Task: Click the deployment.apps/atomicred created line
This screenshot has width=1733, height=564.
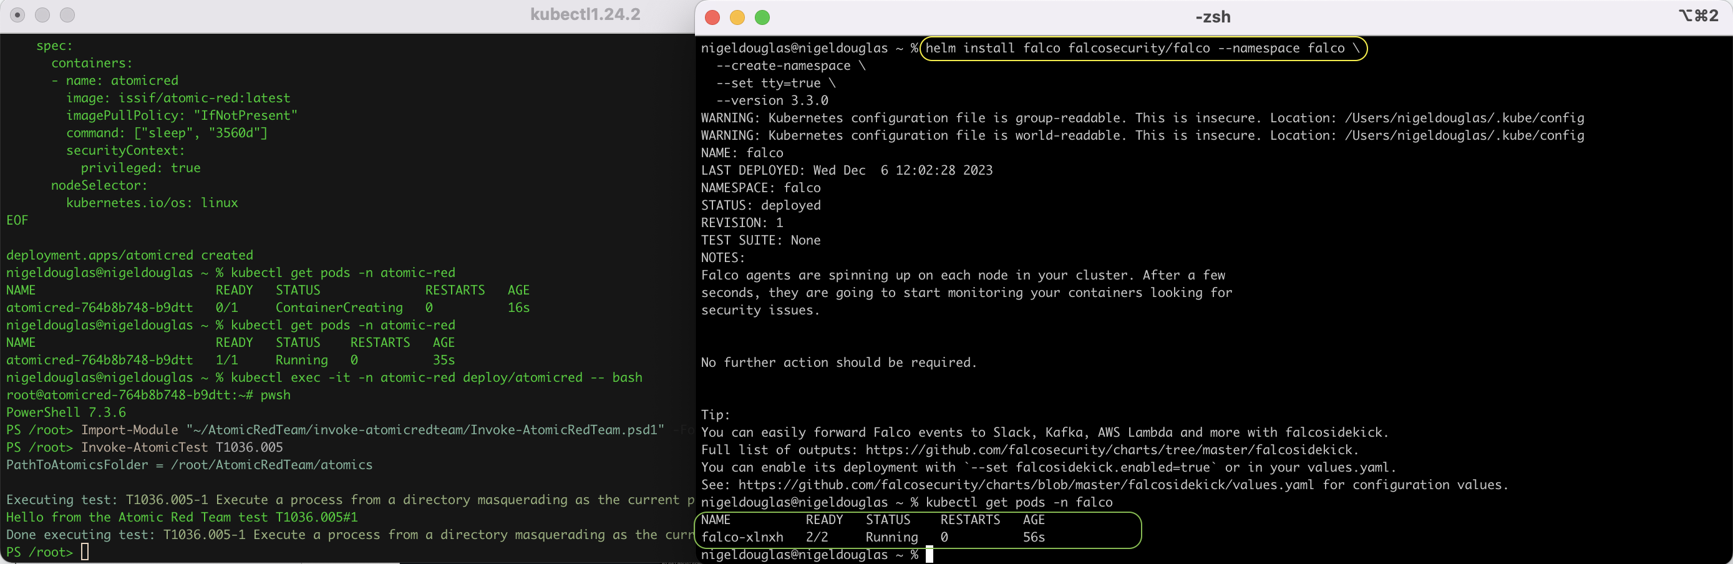Action: (130, 255)
